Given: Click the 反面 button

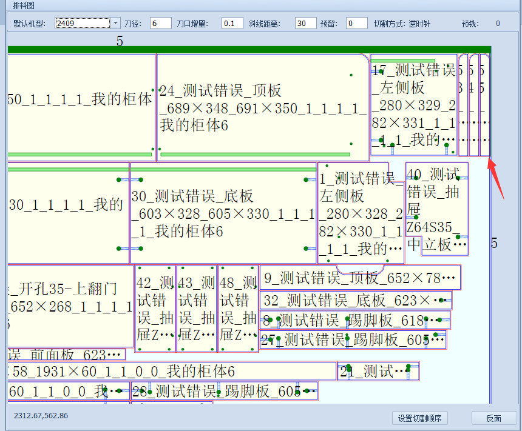Looking at the screenshot, I should click(x=493, y=418).
